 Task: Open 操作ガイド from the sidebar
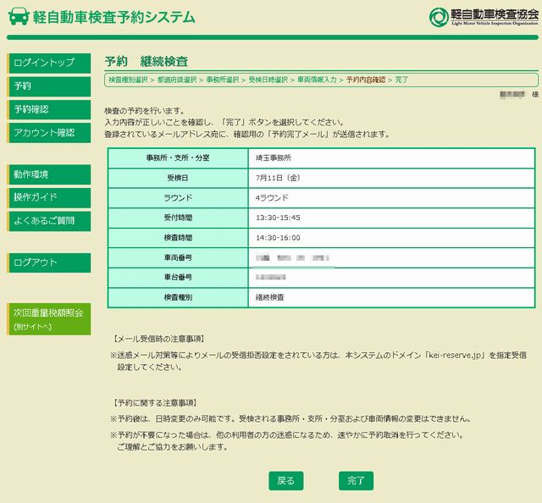49,197
